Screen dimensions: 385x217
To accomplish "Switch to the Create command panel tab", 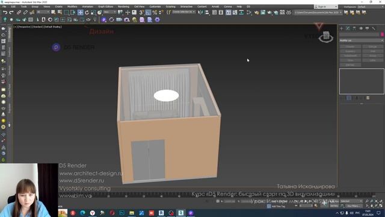I will (342, 28).
